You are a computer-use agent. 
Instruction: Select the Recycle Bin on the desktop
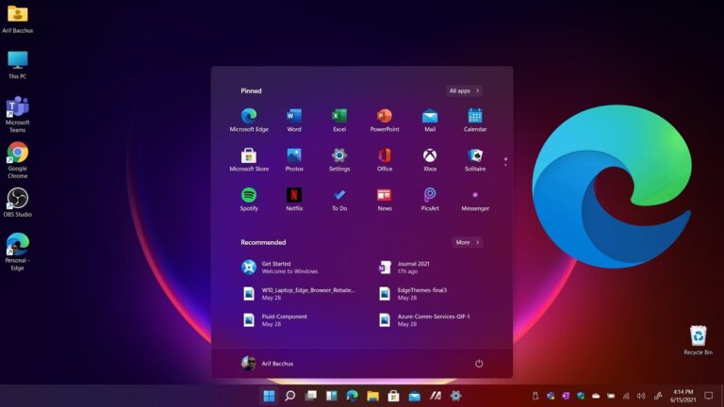[x=699, y=340]
